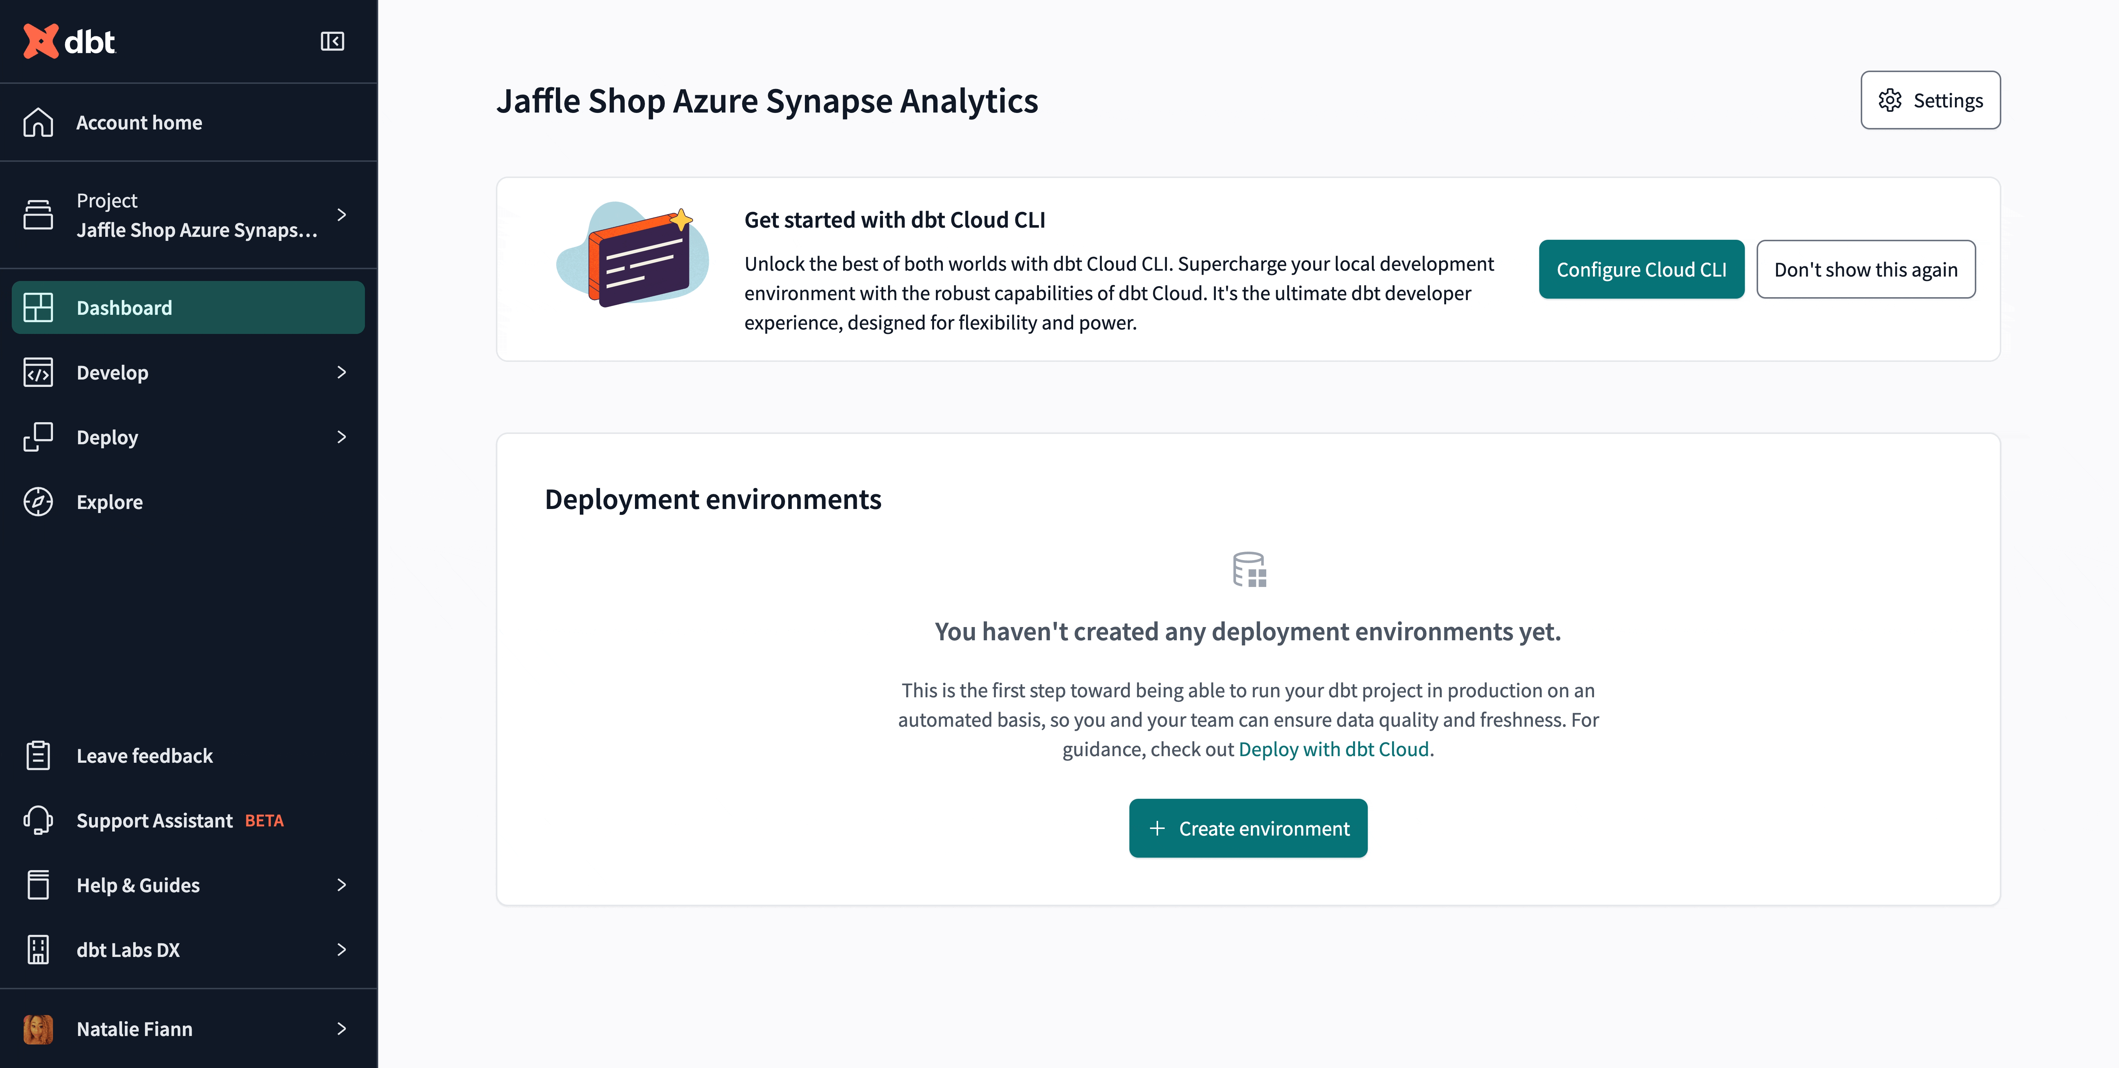Click the Support Assistant headset icon

[x=38, y=820]
